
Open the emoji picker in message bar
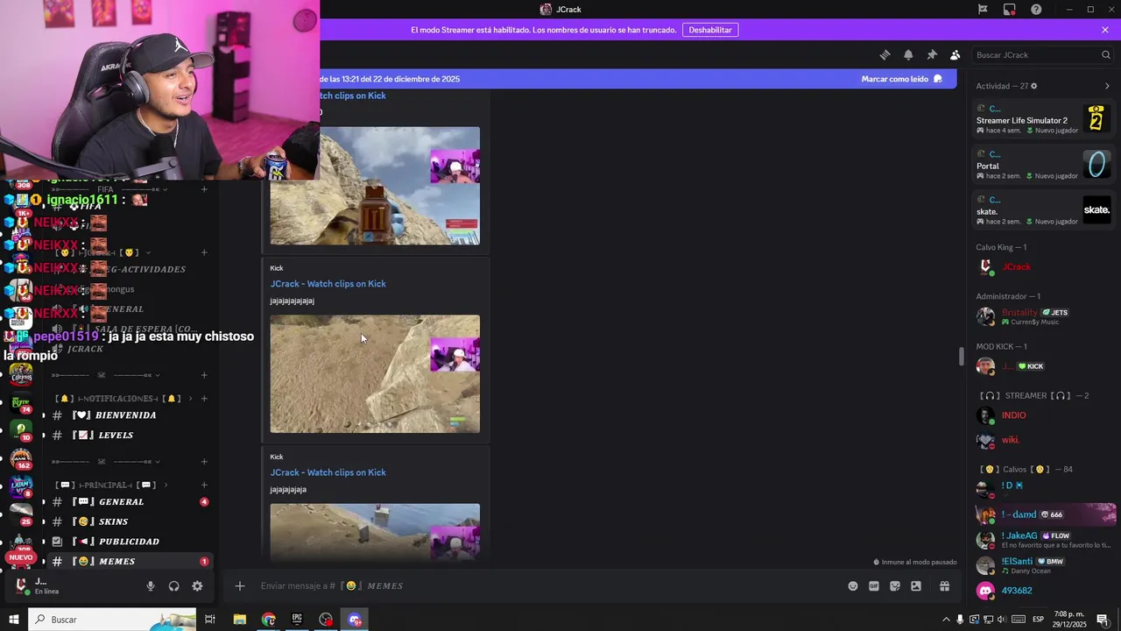pyautogui.click(x=853, y=586)
